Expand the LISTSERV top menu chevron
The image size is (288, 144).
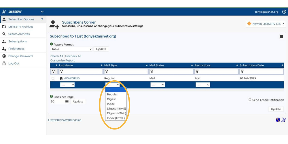tap(42, 12)
